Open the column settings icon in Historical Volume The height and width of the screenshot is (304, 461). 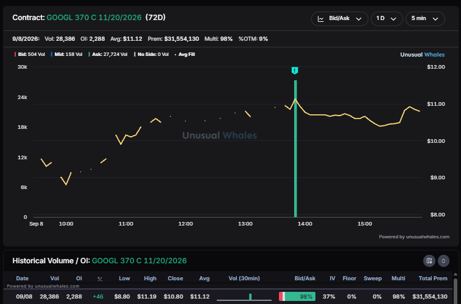(x=429, y=261)
